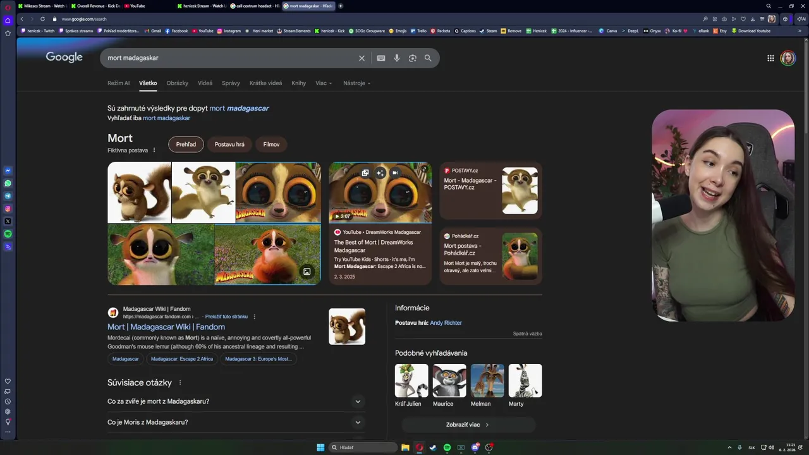The width and height of the screenshot is (809, 455).
Task: Search instead for mort madagaskar link
Action: 166,118
